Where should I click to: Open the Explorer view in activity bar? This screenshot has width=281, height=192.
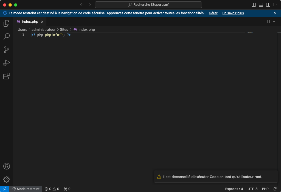[x=7, y=24]
